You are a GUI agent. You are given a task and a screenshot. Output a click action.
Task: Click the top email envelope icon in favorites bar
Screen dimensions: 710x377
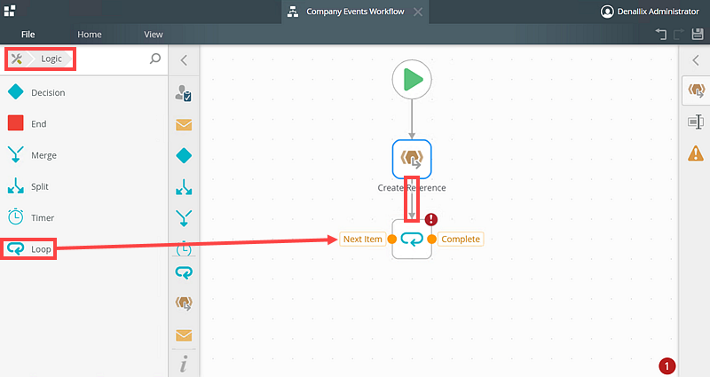click(x=184, y=124)
